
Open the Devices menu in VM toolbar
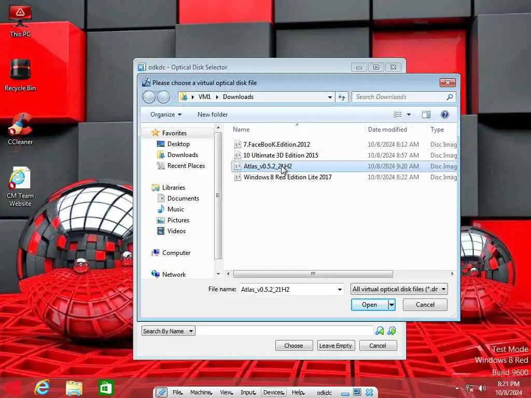point(274,393)
